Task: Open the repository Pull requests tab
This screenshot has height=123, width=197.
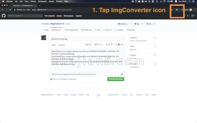Action: pyautogui.click(x=71, y=30)
